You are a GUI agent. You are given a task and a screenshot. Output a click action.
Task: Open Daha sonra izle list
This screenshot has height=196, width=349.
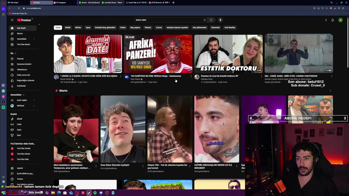click(x=23, y=75)
